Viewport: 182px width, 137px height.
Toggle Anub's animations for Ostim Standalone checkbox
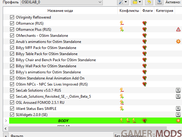12,42
